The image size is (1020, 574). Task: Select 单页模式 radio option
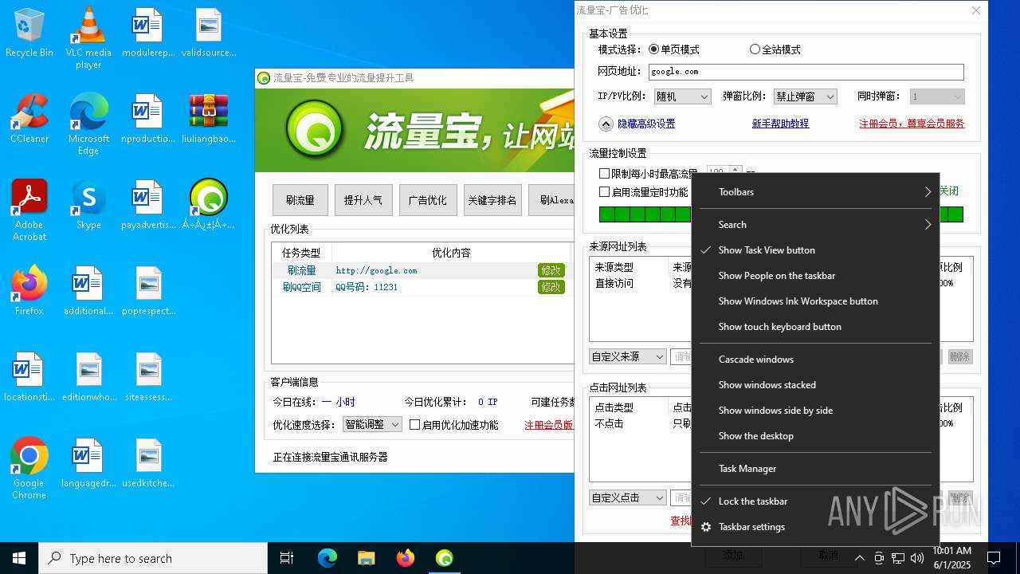click(x=674, y=49)
